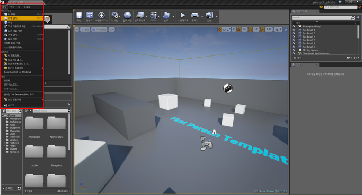Click the World Outliner search field
The width and height of the screenshot is (362, 195).
[x=321, y=18]
